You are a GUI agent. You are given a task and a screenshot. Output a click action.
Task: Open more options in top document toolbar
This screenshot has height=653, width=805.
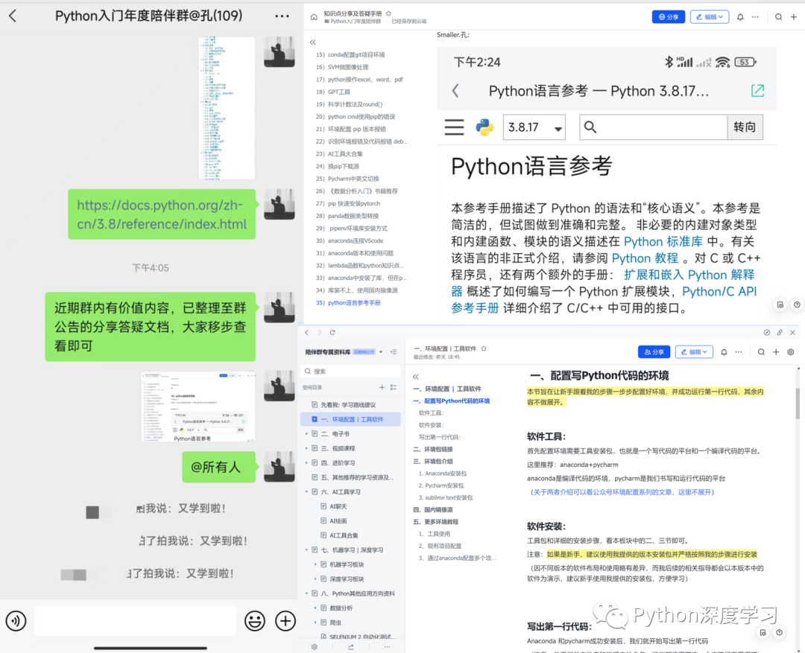pyautogui.click(x=755, y=17)
